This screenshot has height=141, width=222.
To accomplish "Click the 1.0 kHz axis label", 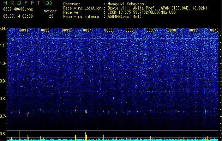I will 3,63.
